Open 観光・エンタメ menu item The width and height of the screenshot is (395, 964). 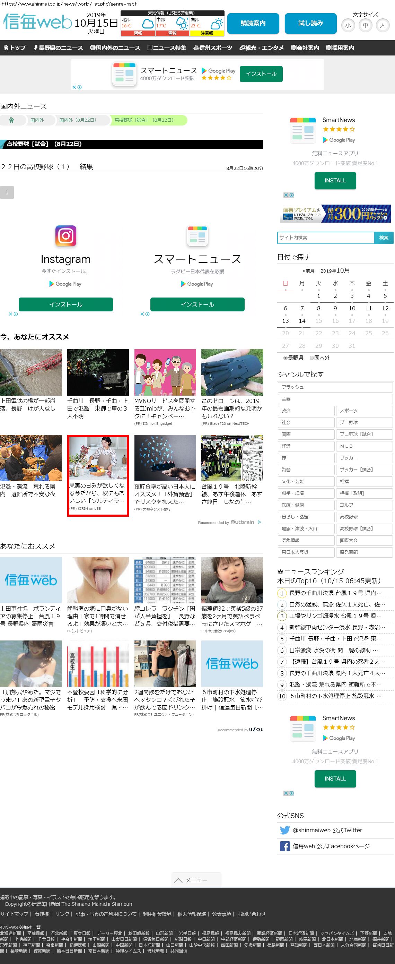pos(262,48)
